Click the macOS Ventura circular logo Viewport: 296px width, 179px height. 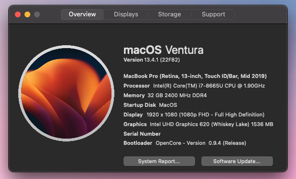pyautogui.click(x=66, y=93)
